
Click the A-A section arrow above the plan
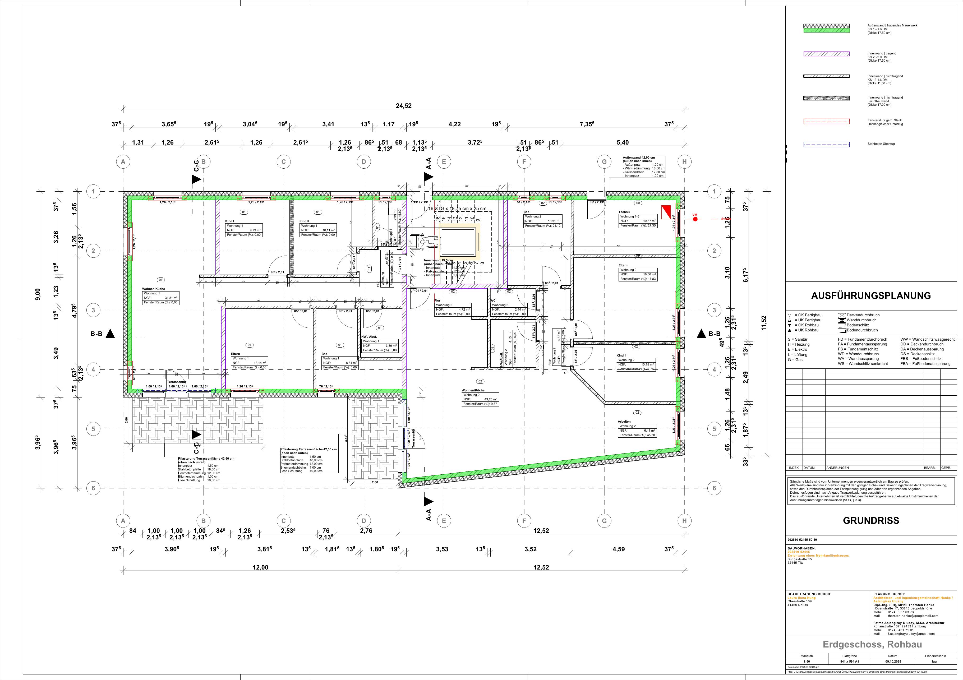coord(428,177)
